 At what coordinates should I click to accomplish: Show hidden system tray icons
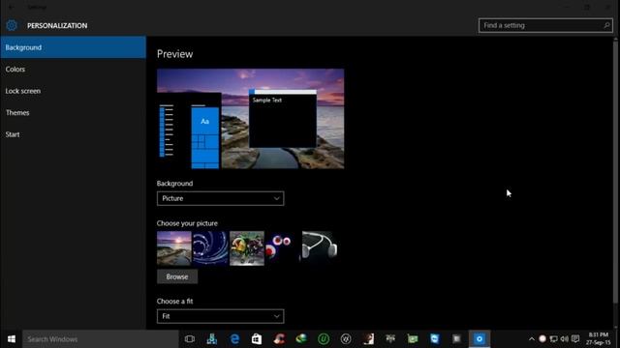532,339
